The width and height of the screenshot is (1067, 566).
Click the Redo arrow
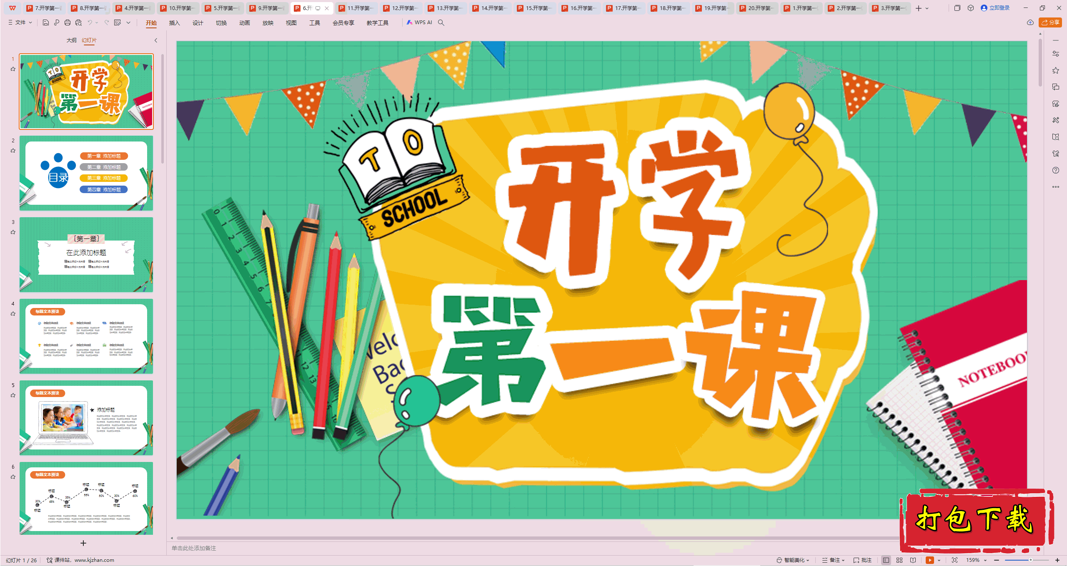pyautogui.click(x=107, y=22)
